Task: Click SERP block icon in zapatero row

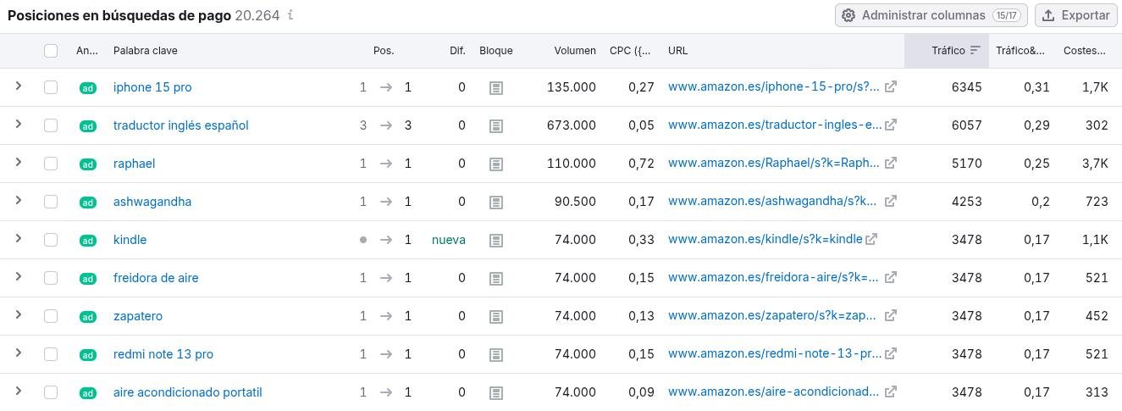Action: 496,316
